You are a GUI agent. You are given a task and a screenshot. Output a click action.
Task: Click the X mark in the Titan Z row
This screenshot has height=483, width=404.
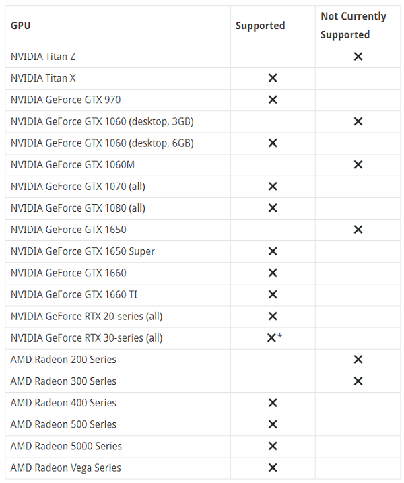click(x=358, y=57)
